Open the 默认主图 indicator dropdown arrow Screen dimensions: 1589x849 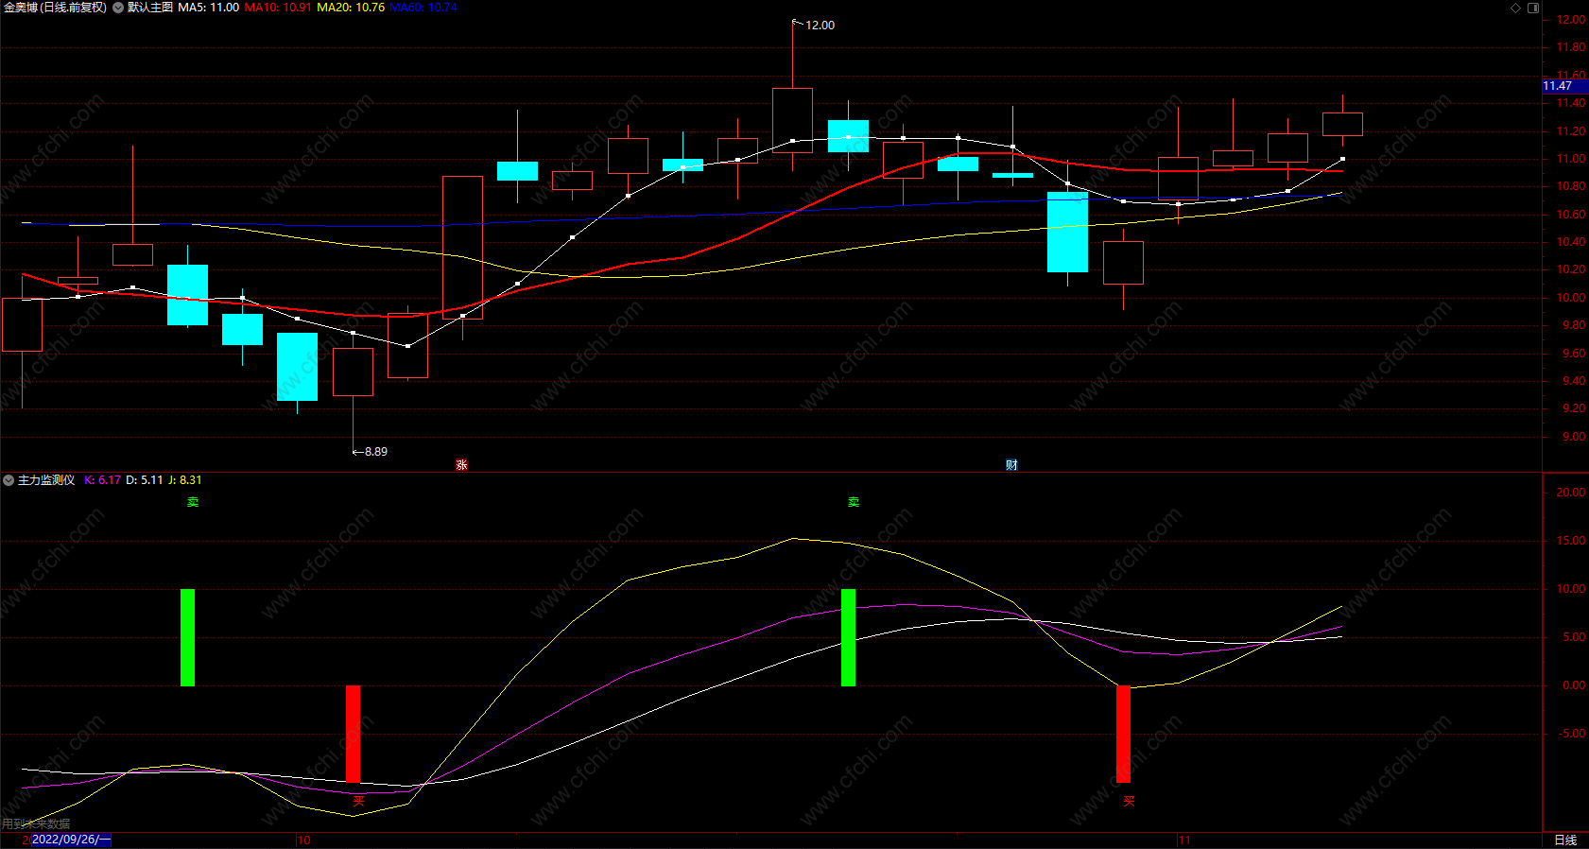click(x=118, y=8)
